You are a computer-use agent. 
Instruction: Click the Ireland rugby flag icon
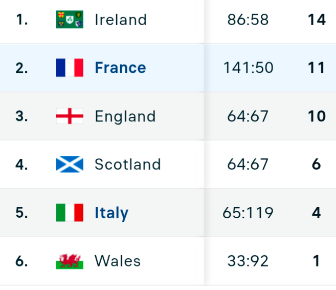point(70,19)
